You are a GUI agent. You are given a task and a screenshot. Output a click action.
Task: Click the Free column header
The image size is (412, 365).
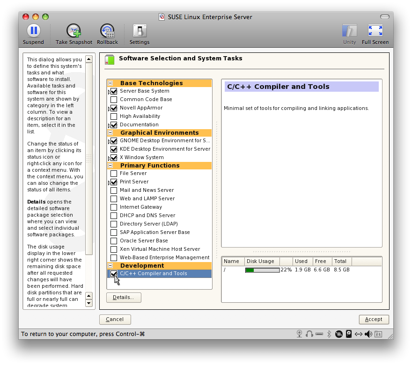(x=322, y=261)
